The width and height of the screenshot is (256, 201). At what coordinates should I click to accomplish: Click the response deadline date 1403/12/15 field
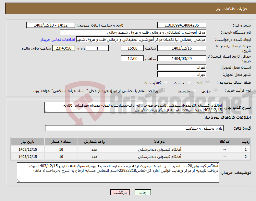pos(182,48)
